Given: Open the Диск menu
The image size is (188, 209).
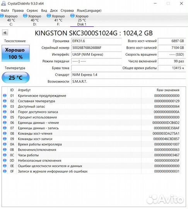Looking at the screenshot, I should point(54,10).
